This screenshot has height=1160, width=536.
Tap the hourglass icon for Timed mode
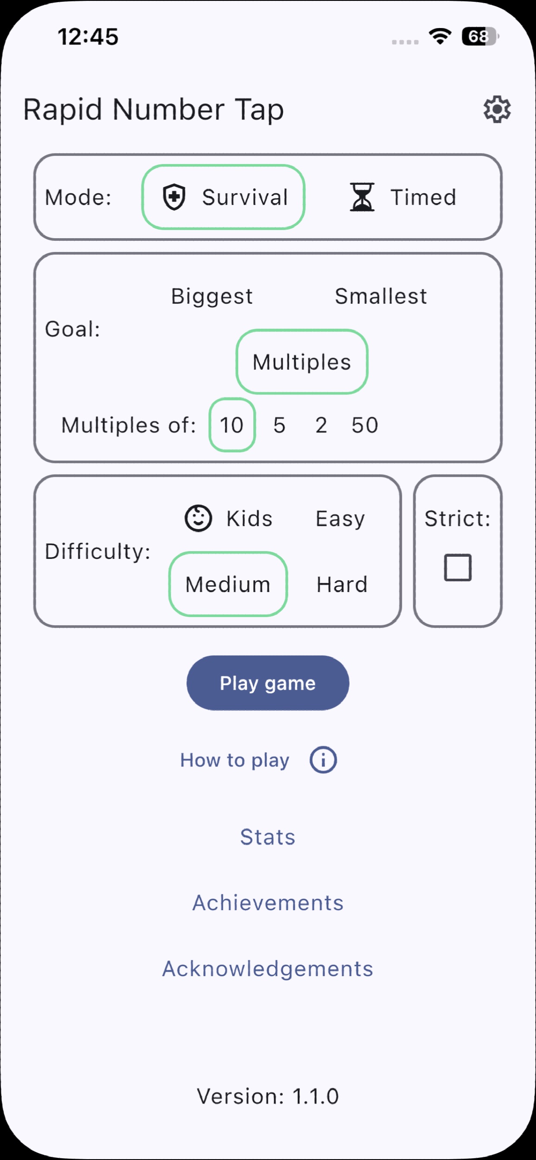[362, 197]
